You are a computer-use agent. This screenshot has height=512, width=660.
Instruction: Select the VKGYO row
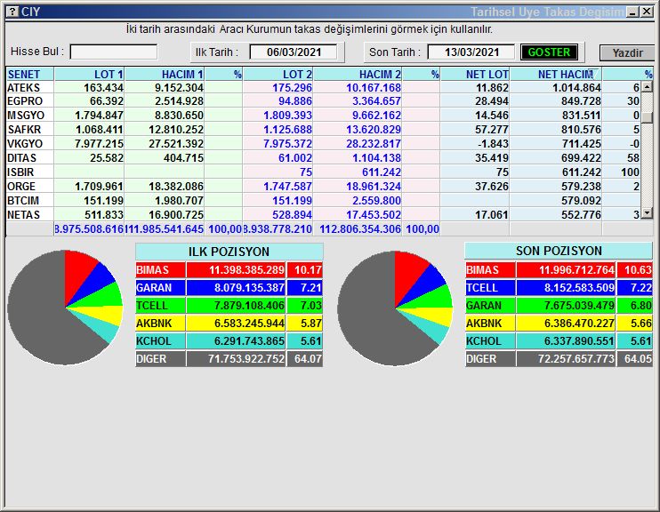pyautogui.click(x=323, y=144)
